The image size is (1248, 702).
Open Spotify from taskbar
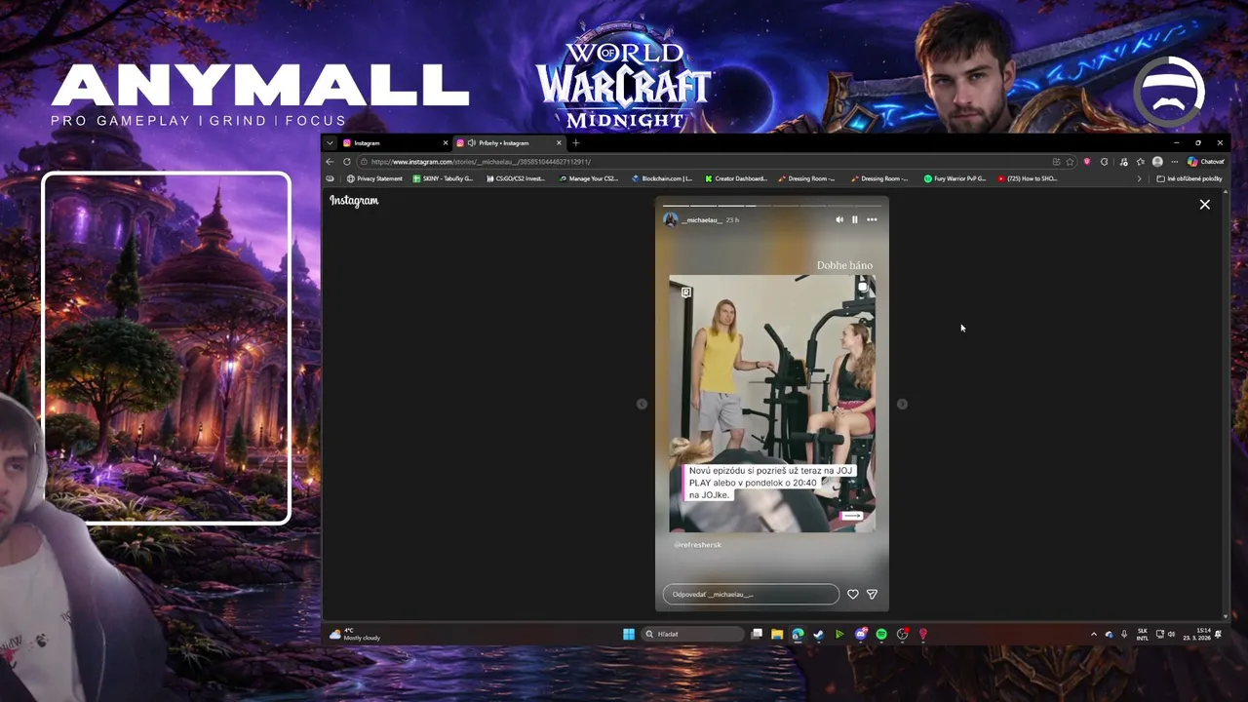881,634
